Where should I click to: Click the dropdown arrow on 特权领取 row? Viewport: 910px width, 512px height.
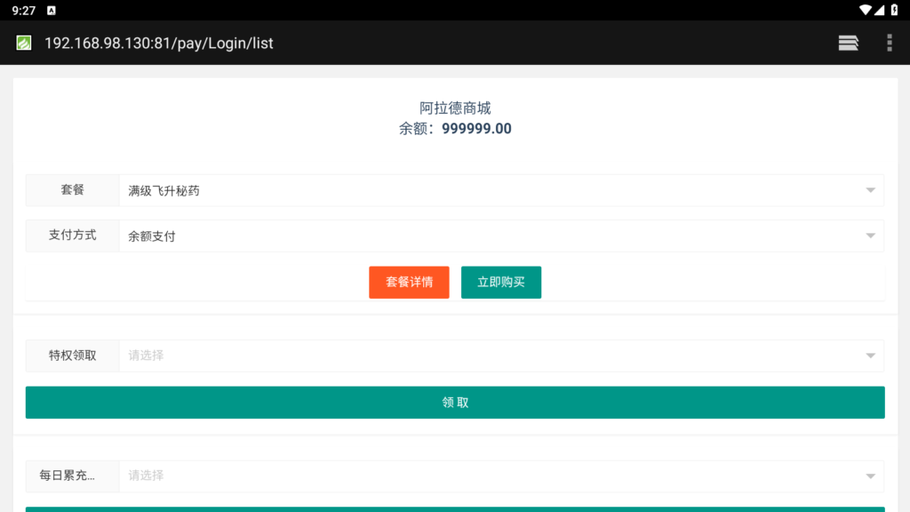click(x=870, y=356)
